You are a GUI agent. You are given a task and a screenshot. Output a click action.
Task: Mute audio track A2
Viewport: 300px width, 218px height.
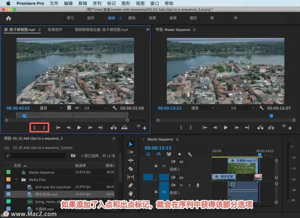point(181,185)
